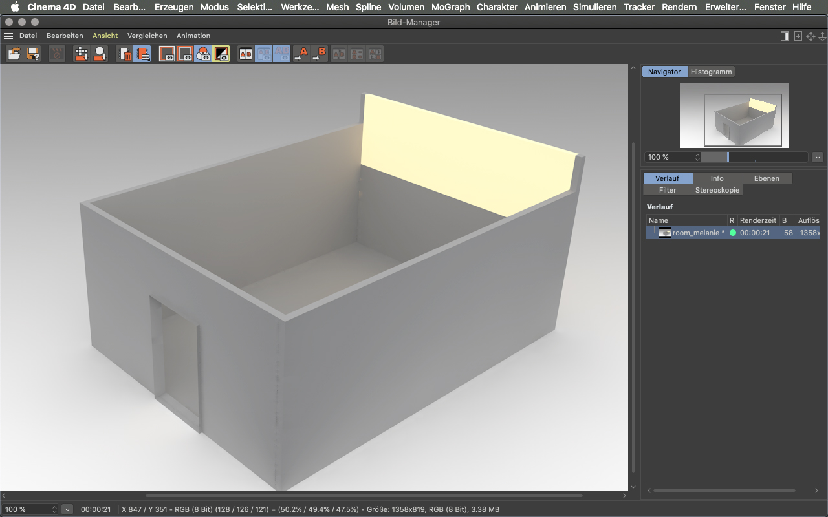Open the Ansicht menu in Bild-Manager
Viewport: 828px width, 517px height.
click(x=105, y=36)
